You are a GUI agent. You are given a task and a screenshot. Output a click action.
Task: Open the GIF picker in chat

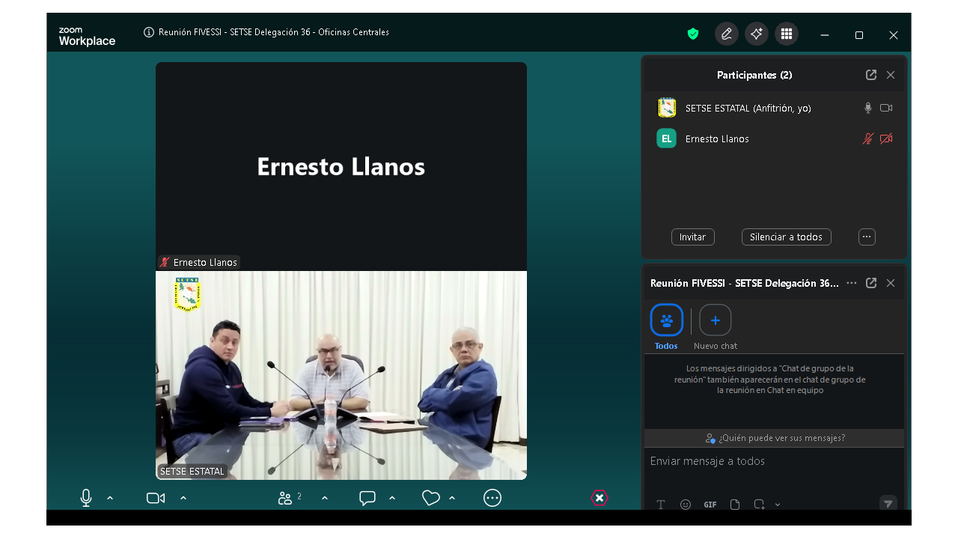(x=710, y=505)
